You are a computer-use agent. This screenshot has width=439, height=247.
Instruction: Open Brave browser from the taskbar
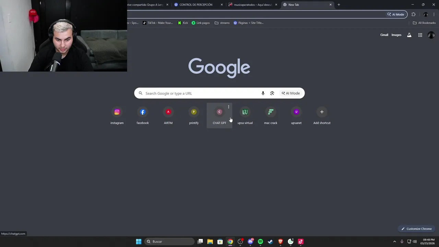pos(281,242)
